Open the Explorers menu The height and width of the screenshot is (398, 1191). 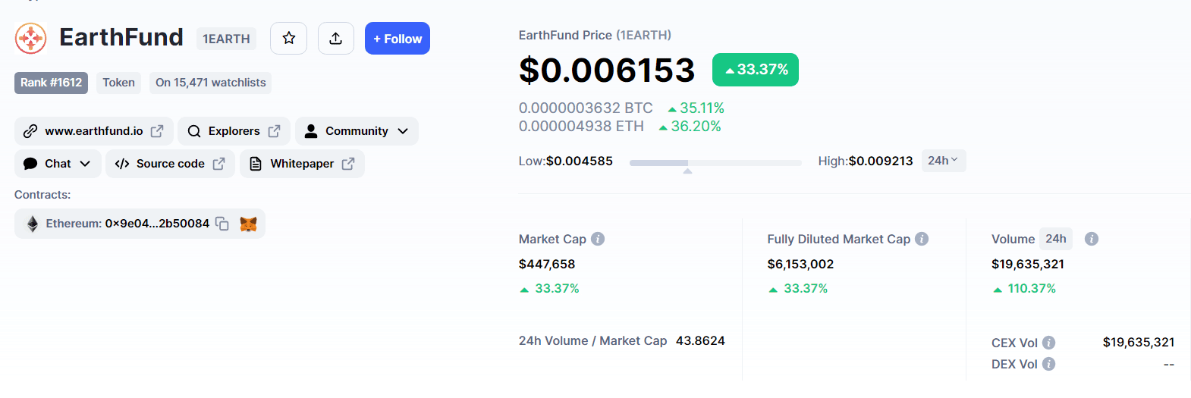coord(234,131)
